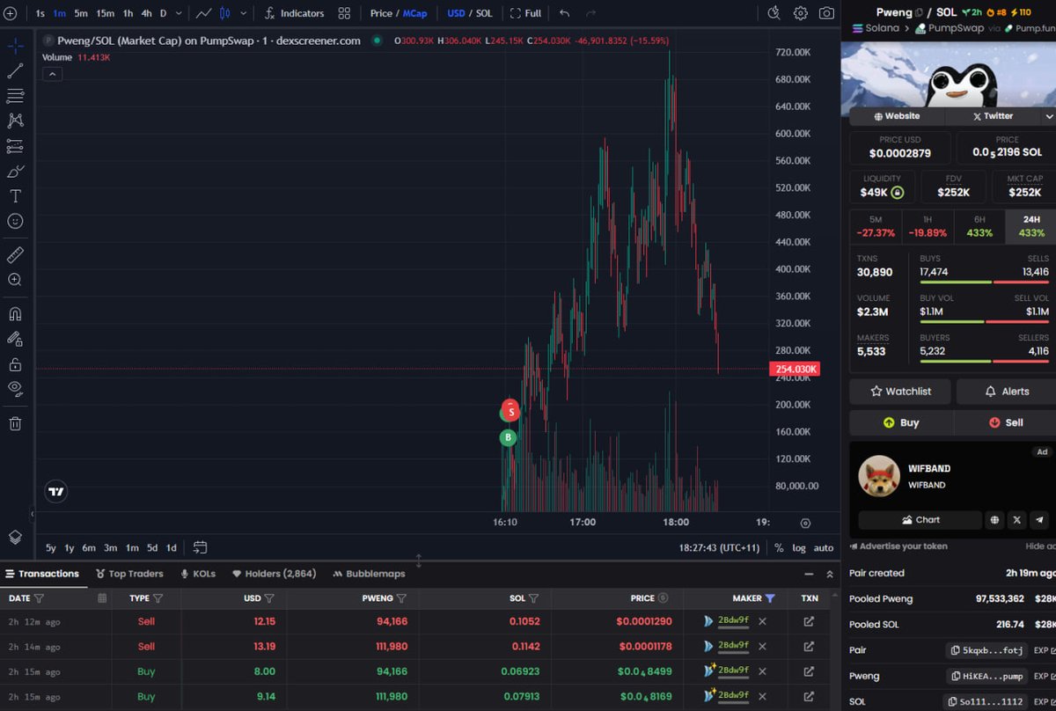Take a chart snapshot with the camera icon
This screenshot has height=711, width=1056.
coord(827,13)
